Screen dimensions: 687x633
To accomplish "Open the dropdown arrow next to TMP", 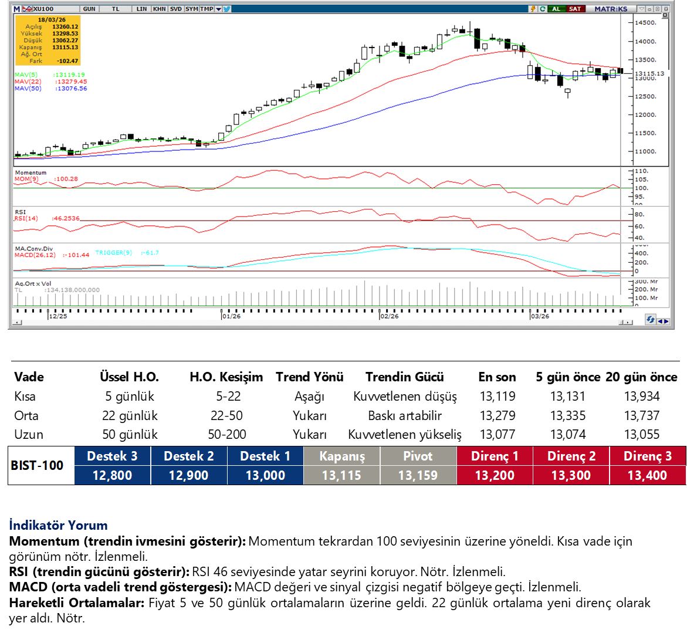I will (x=218, y=9).
